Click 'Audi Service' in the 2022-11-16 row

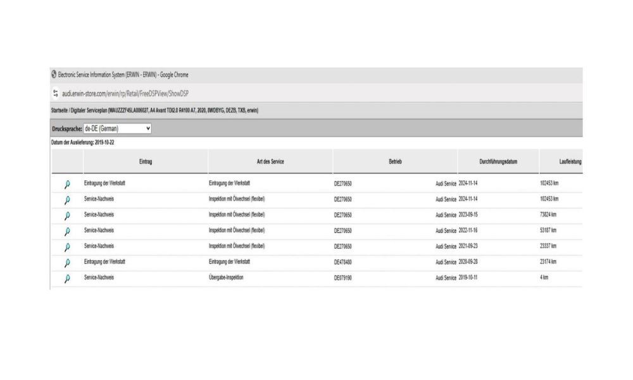coord(446,231)
